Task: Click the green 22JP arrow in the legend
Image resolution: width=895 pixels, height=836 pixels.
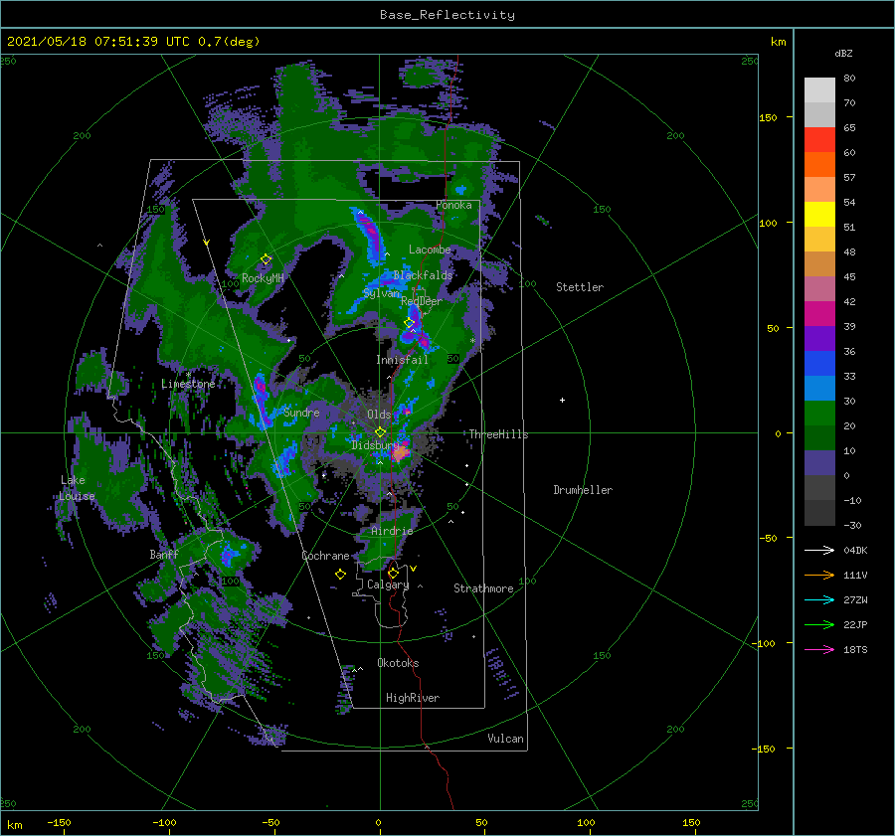Action: (819, 625)
